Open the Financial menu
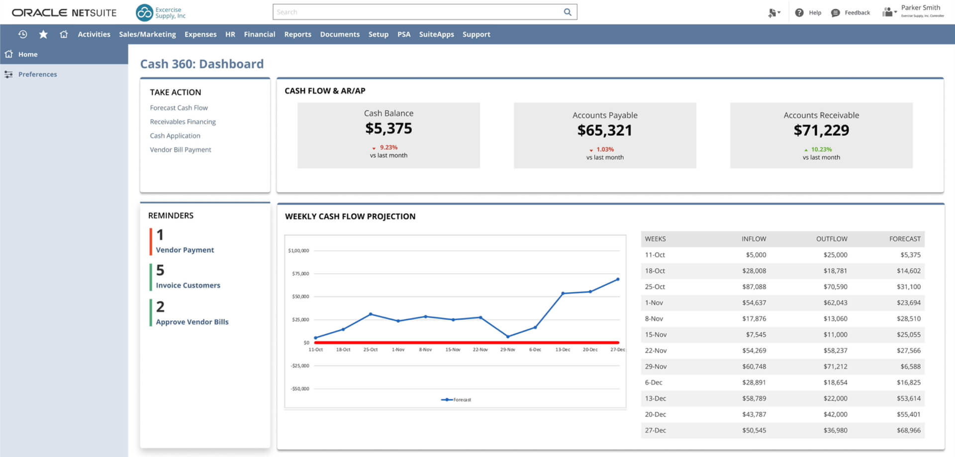This screenshot has height=457, width=955. click(259, 34)
